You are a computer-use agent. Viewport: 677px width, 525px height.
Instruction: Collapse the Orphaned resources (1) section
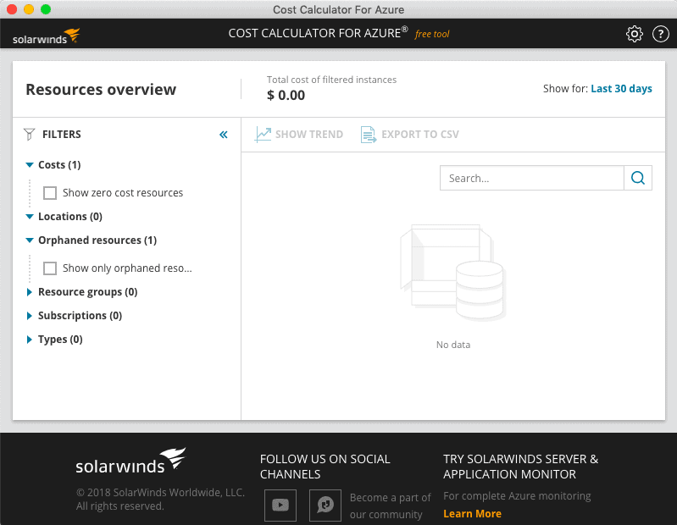(30, 240)
